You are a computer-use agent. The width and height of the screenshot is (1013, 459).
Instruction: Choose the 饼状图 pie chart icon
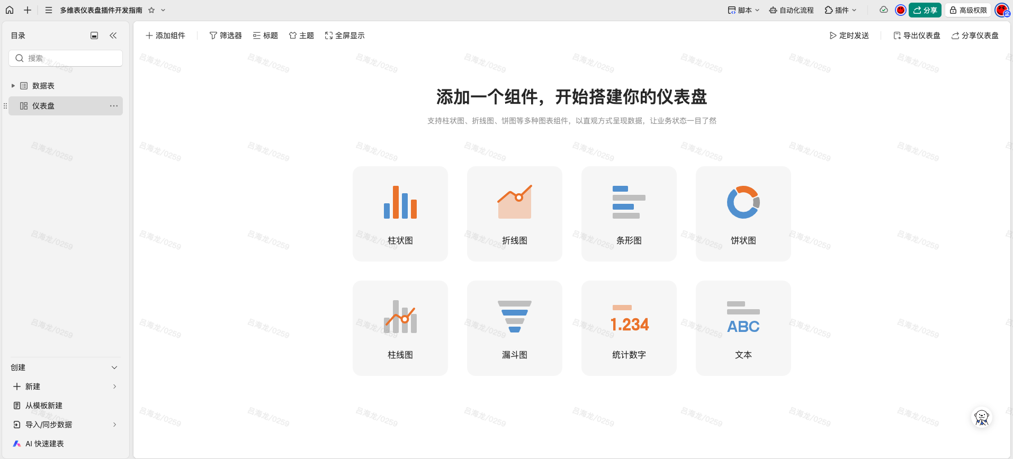click(743, 203)
